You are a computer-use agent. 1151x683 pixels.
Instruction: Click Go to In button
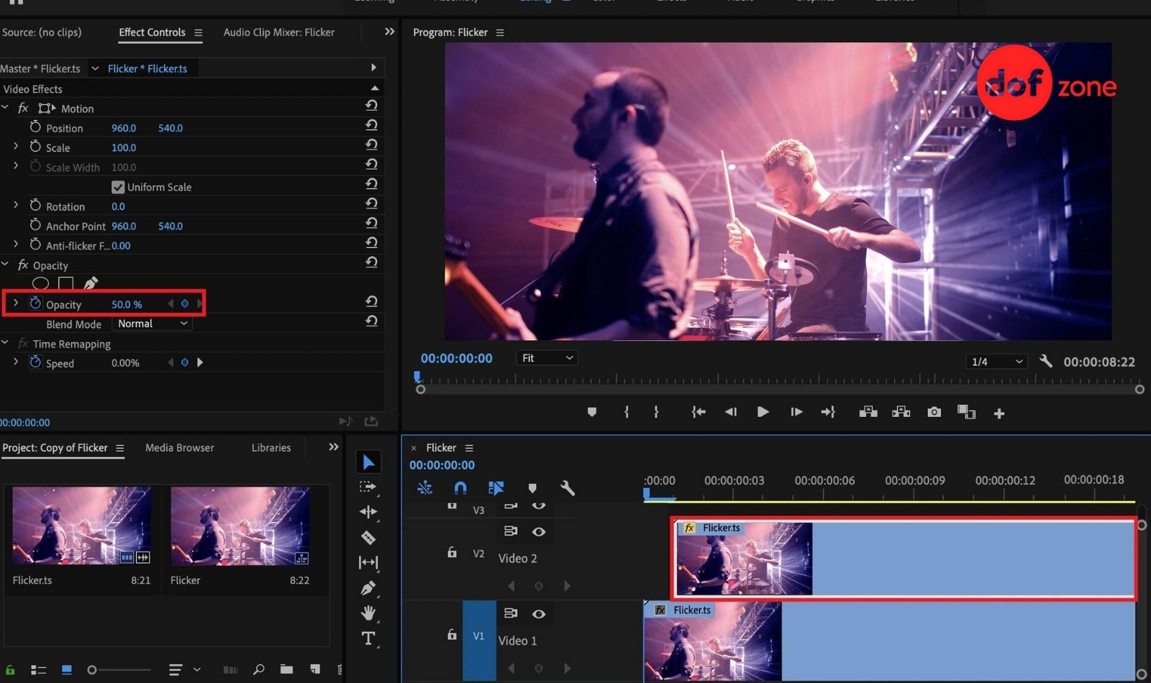698,412
